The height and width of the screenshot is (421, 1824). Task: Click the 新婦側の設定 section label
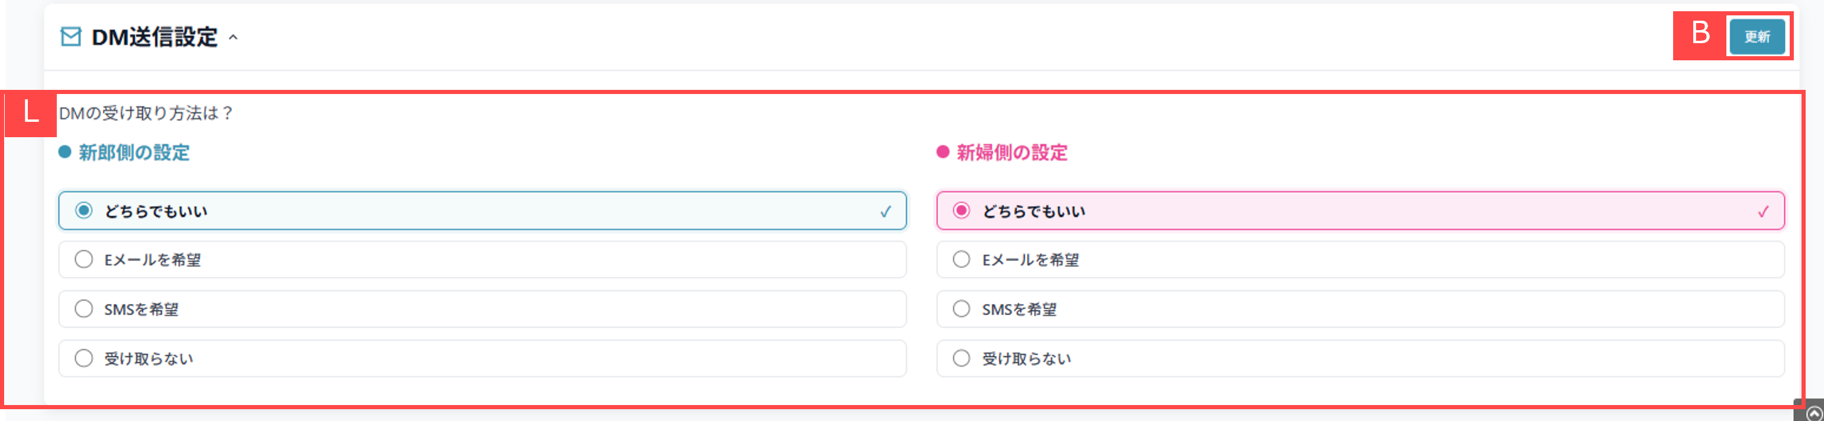pos(1012,151)
